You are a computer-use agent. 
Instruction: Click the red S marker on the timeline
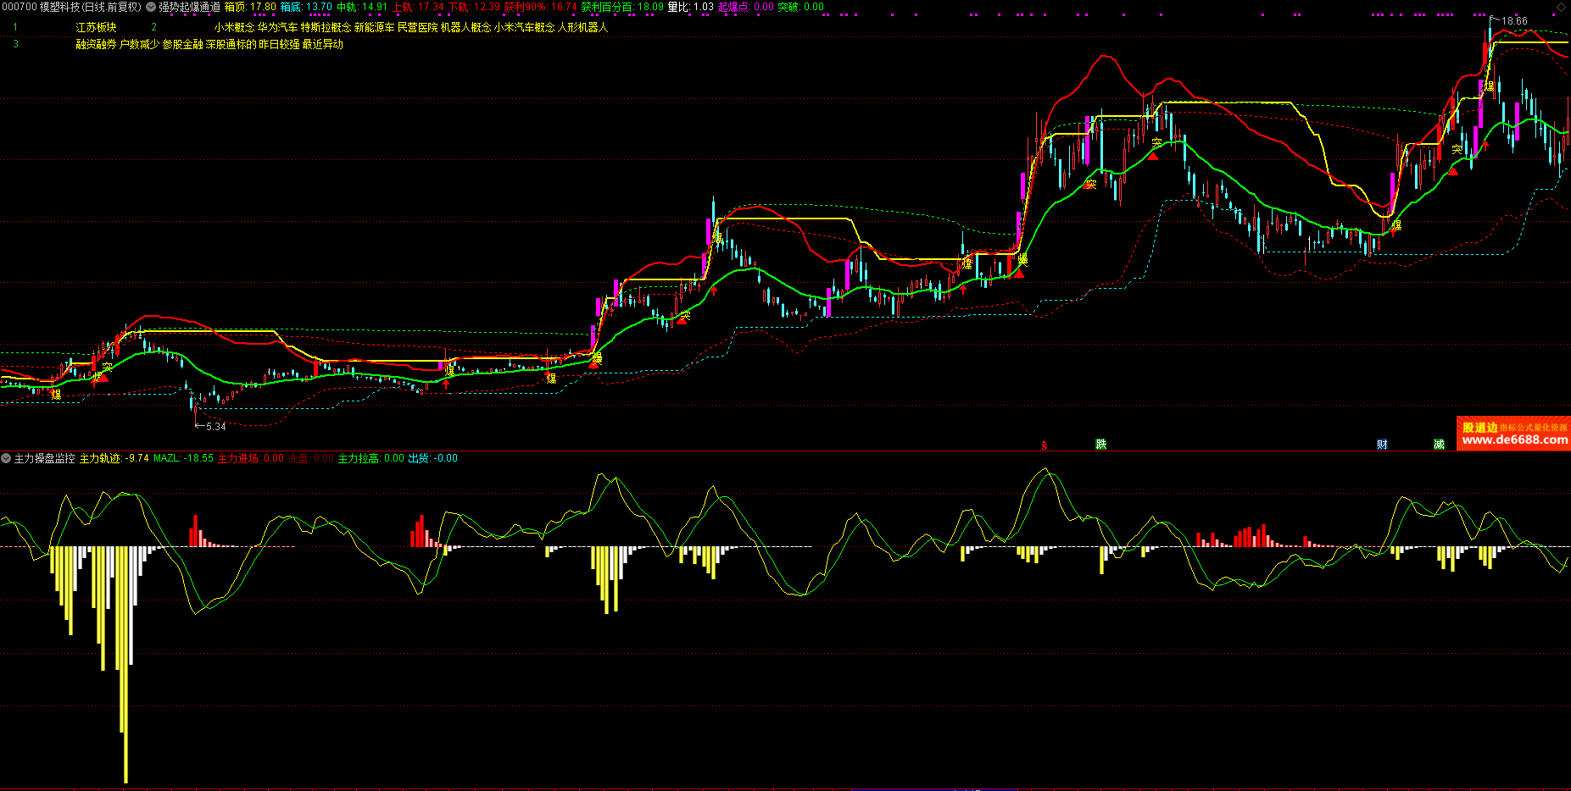(x=1045, y=445)
